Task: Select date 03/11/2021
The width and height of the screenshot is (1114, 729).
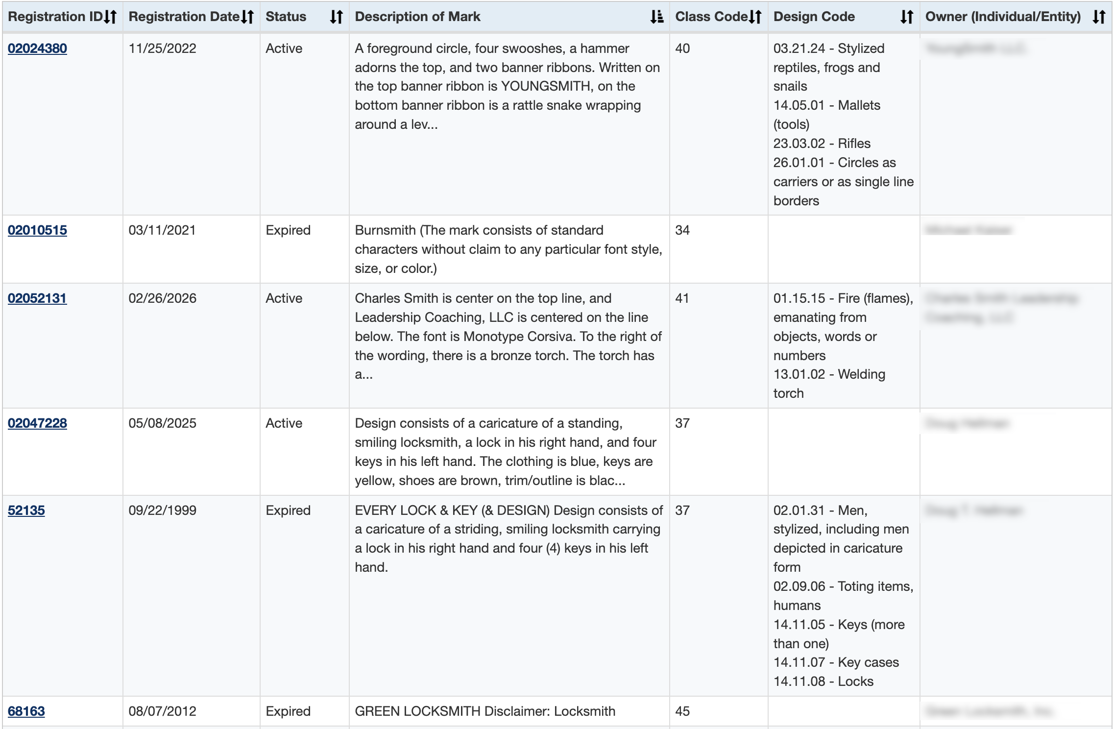Action: tap(162, 230)
